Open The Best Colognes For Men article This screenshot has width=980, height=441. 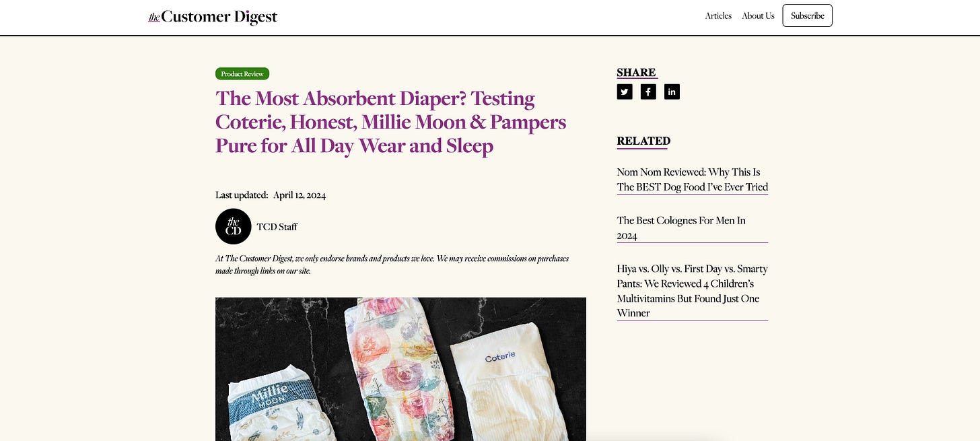[681, 228]
